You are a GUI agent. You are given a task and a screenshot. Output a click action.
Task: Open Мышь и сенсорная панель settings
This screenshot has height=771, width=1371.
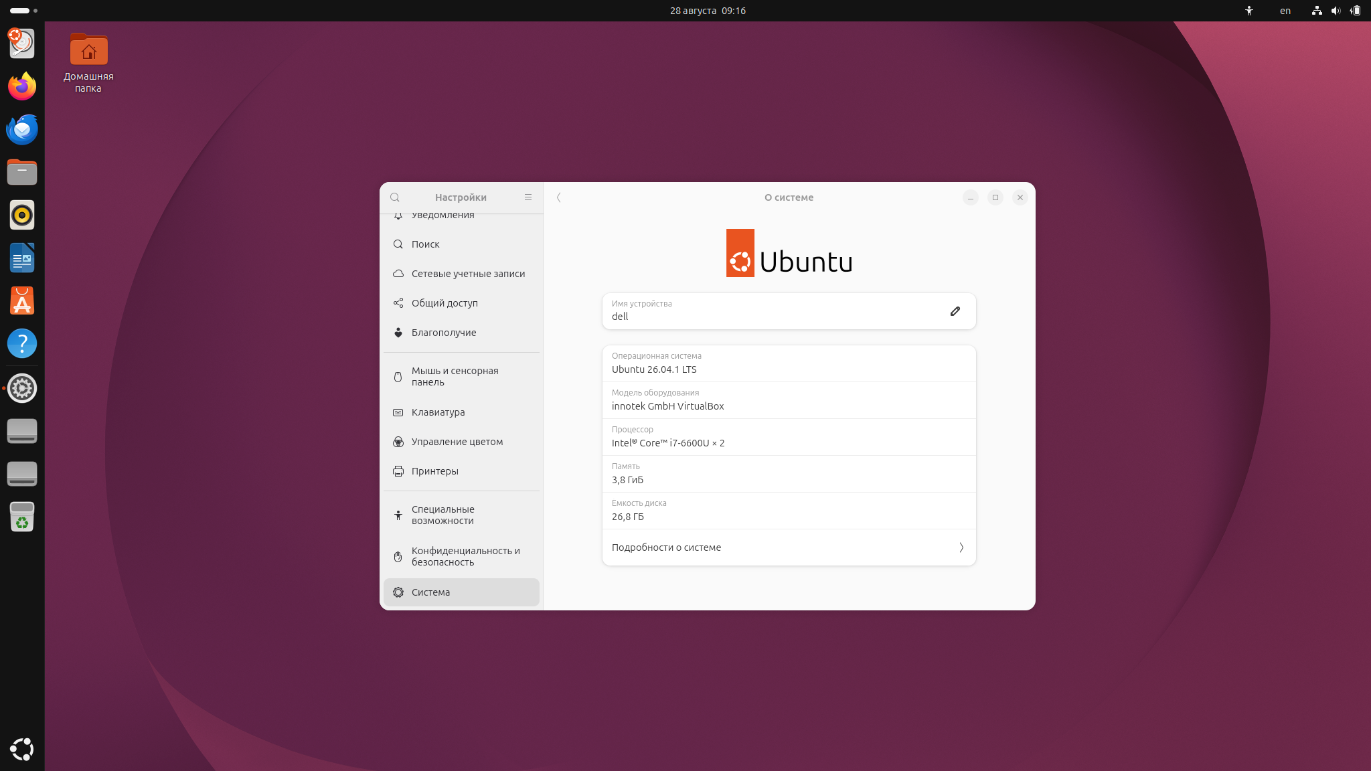(x=461, y=377)
